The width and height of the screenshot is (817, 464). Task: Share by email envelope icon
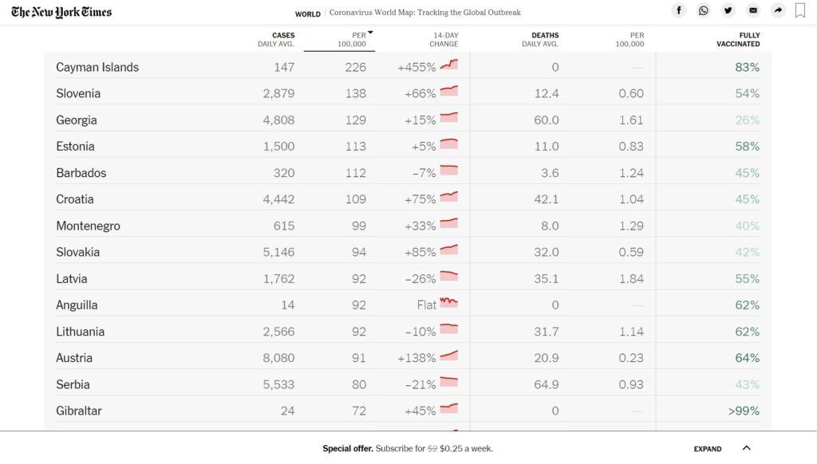pyautogui.click(x=753, y=10)
